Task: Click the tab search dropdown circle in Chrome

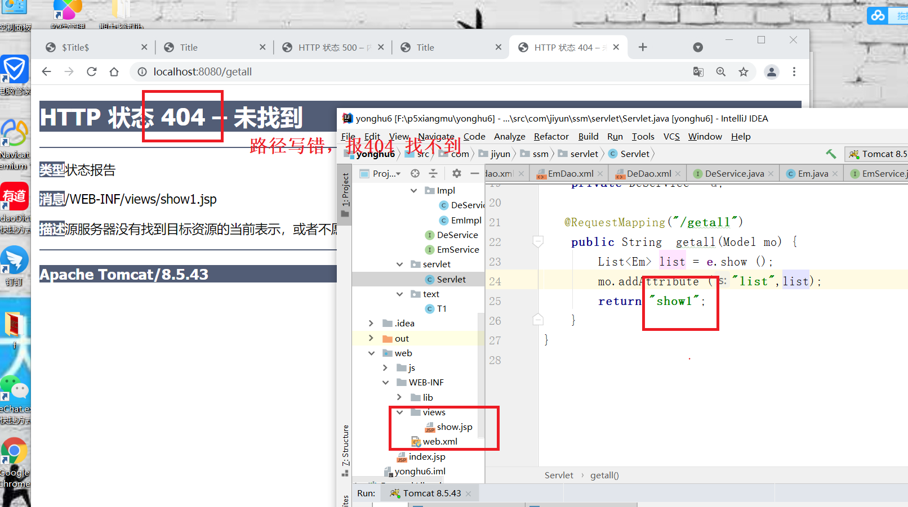Action: click(x=698, y=47)
